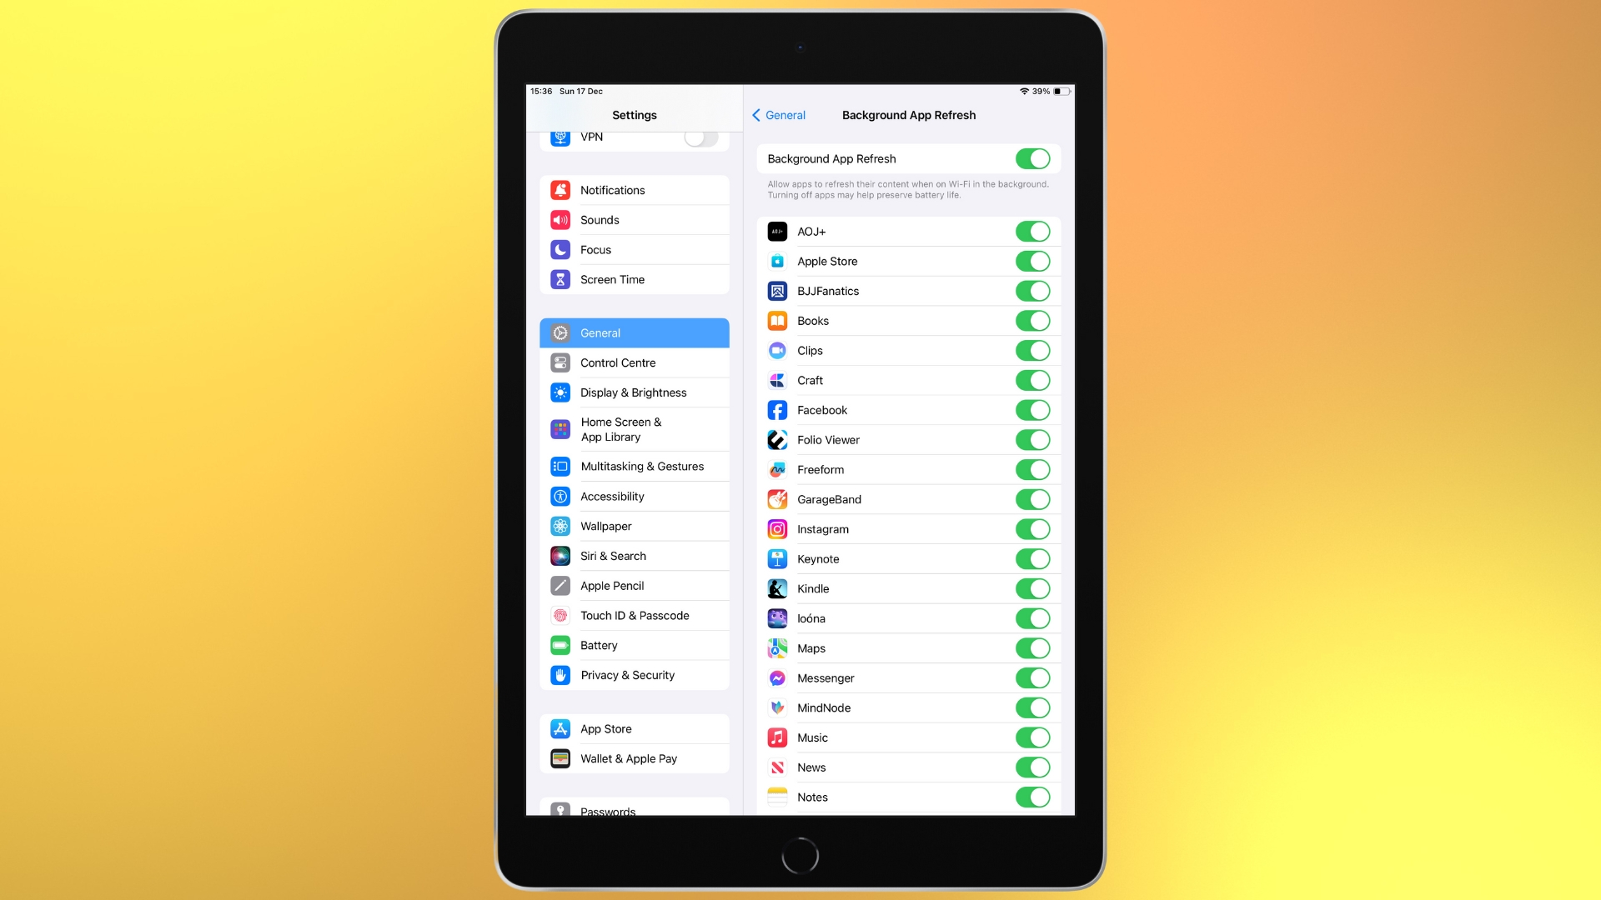Viewport: 1601px width, 900px height.
Task: Tap the Facebook app icon
Action: pos(777,410)
